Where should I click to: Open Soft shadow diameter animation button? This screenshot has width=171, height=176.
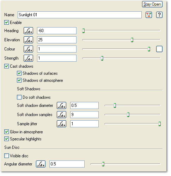coord(61,105)
